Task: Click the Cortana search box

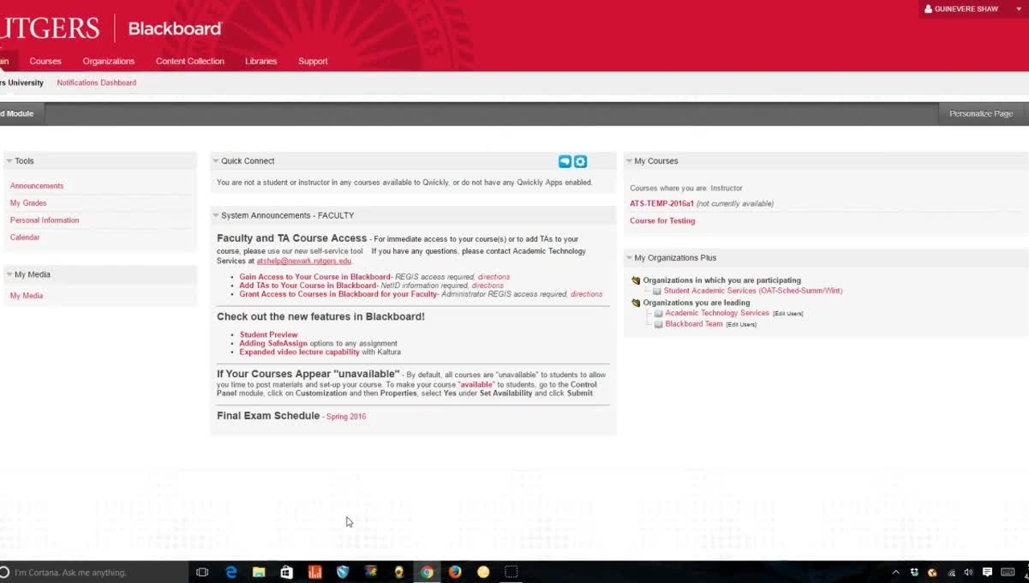Action: [x=92, y=573]
